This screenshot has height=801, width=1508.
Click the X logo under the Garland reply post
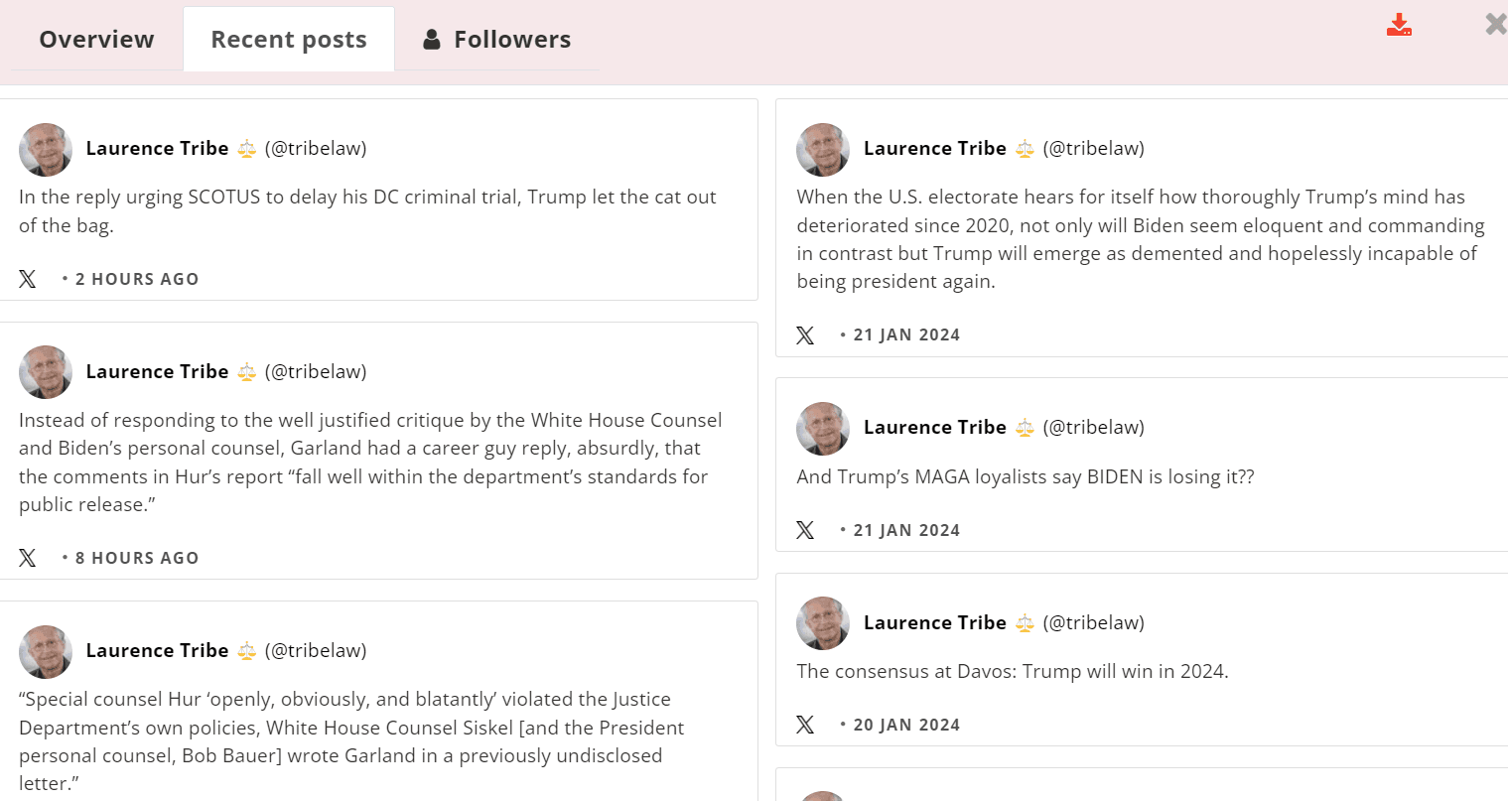[28, 558]
